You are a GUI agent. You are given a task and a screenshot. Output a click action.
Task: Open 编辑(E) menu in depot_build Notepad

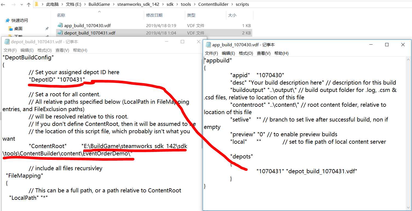[x=27, y=50]
